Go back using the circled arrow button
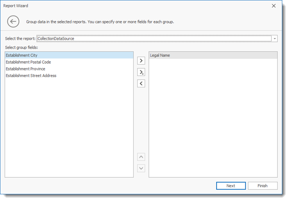Viewport: 289px width, 201px height. point(13,21)
